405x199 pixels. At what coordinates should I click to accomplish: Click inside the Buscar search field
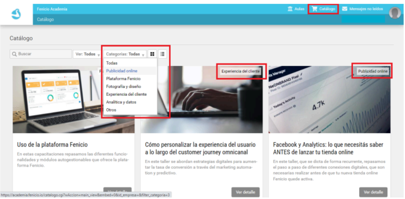(x=41, y=54)
